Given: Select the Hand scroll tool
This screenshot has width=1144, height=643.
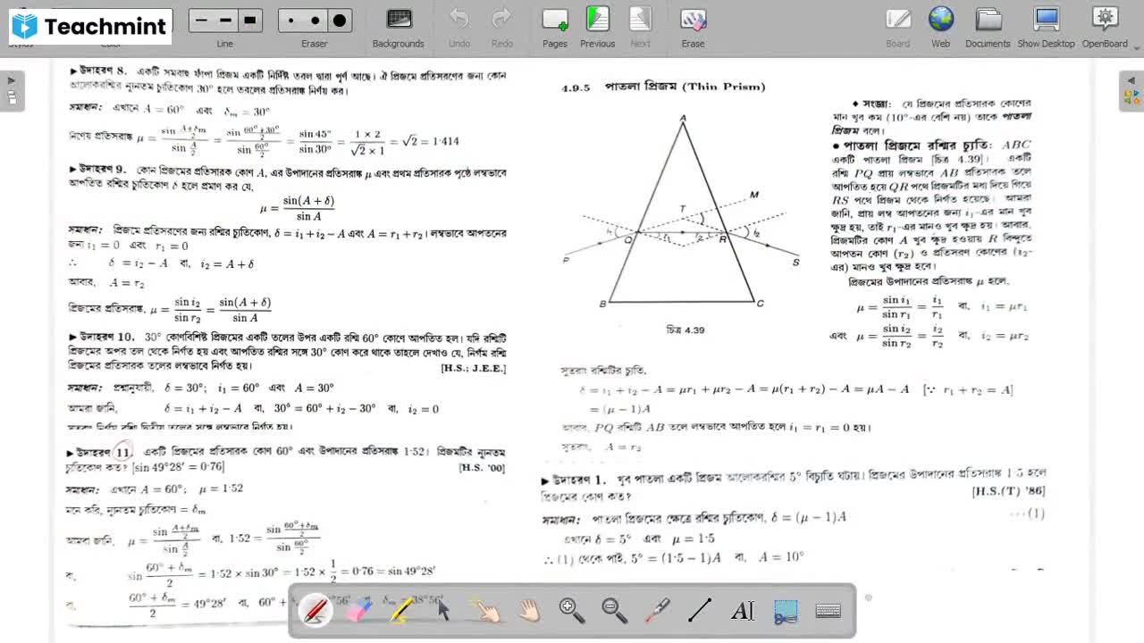Looking at the screenshot, I should click(529, 610).
